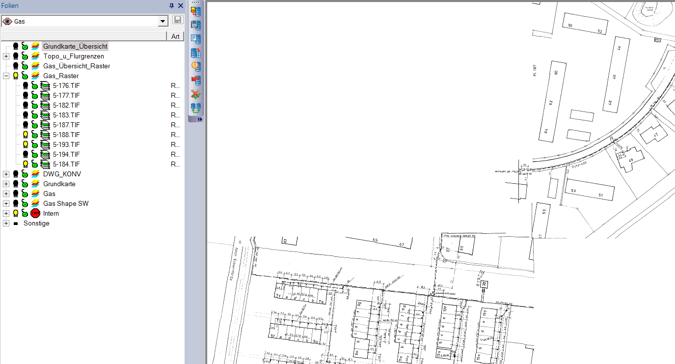Image resolution: width=675 pixels, height=364 pixels.
Task: Collapse the Gas_Raster tree node
Action: 6,76
